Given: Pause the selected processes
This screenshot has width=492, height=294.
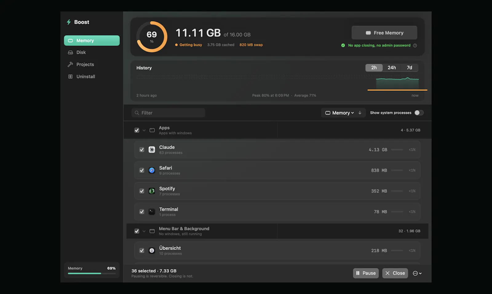Looking at the screenshot, I should (x=366, y=273).
